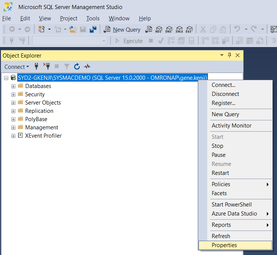
Task: Expand the Databases folder node
Action: (x=13, y=86)
